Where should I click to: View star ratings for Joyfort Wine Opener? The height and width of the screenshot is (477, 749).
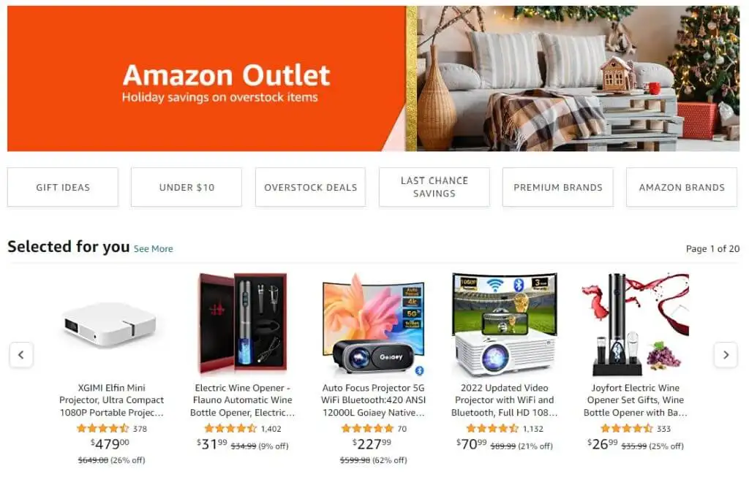point(626,428)
